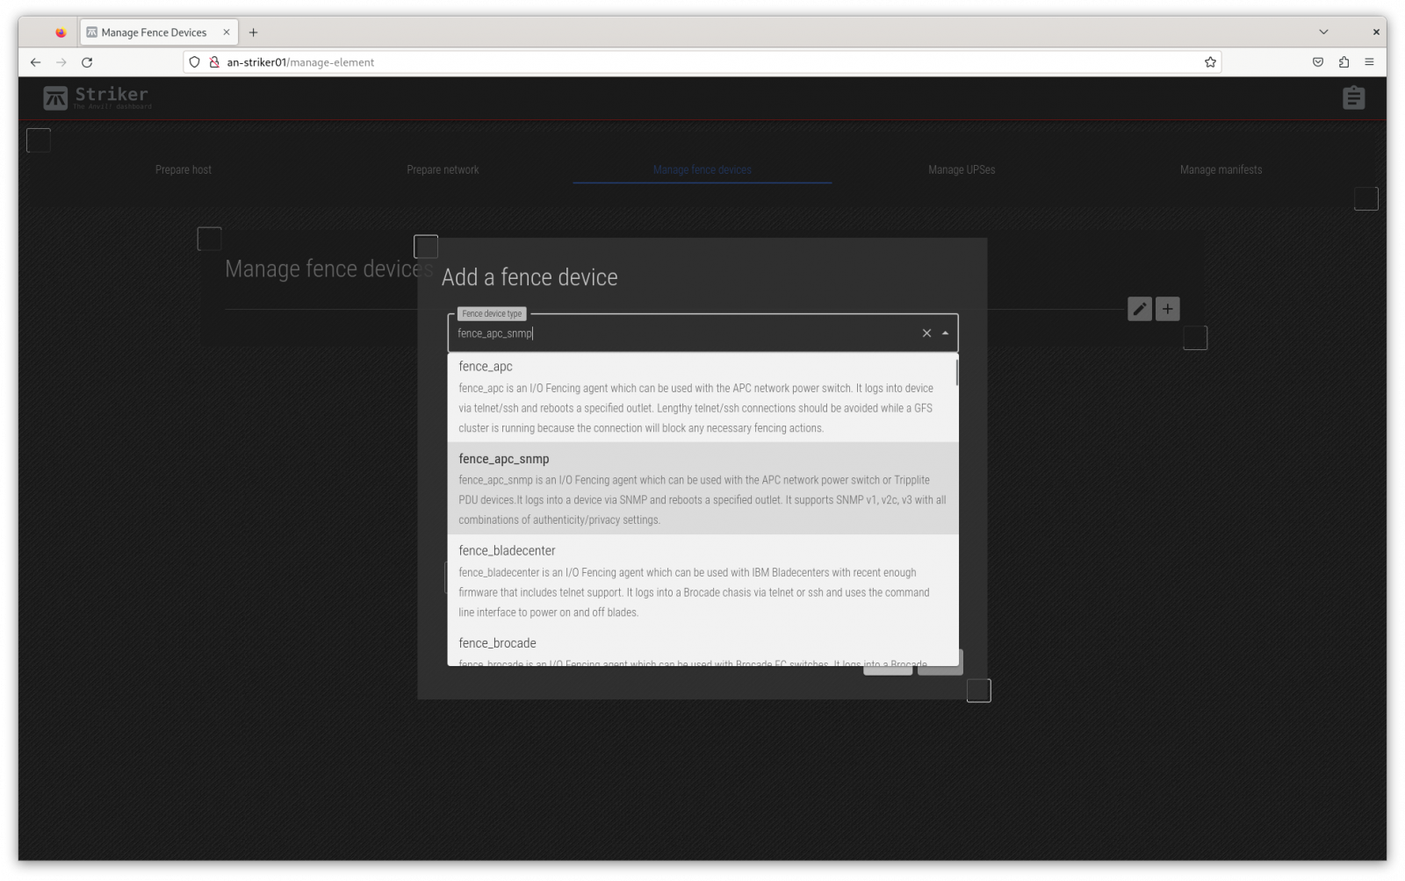Open the Firefox extensions icon
Screen dimensions: 1405x881
[x=1344, y=62]
